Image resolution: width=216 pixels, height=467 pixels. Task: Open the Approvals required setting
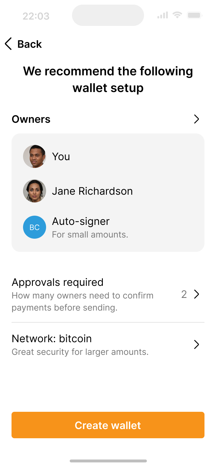coord(58,282)
